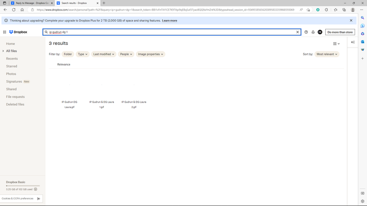This screenshot has height=206, width=367.
Task: Open browser extensions icon
Action: point(326,10)
